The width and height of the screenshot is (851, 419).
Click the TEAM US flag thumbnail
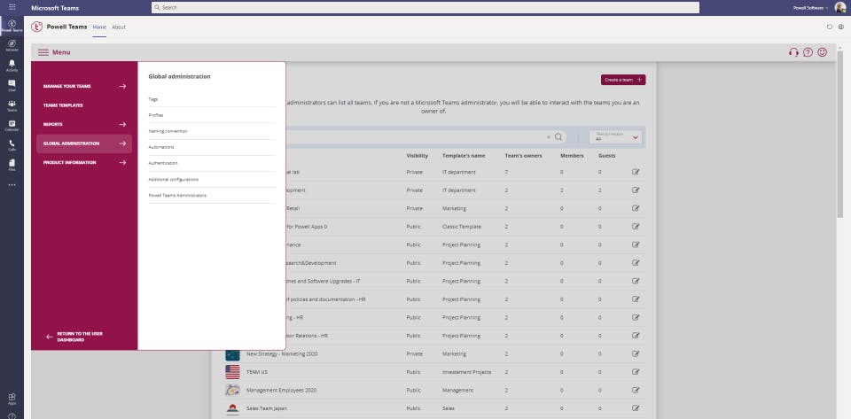(x=232, y=372)
